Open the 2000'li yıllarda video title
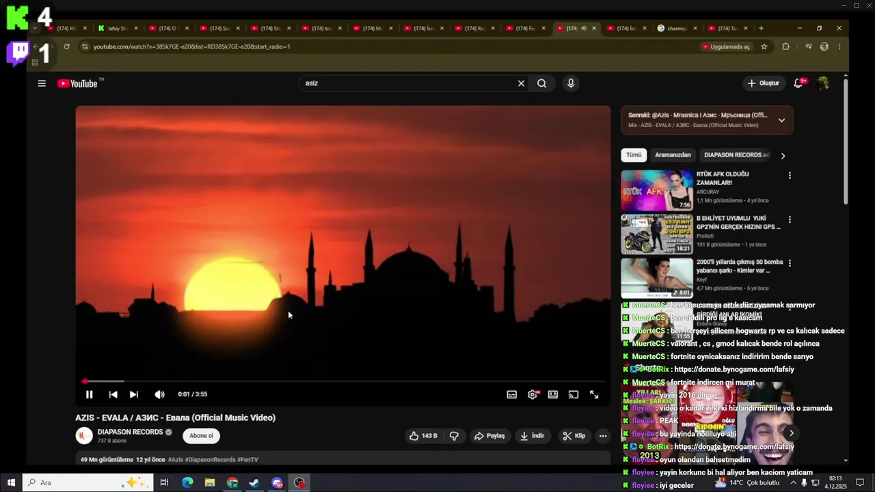 point(739,266)
